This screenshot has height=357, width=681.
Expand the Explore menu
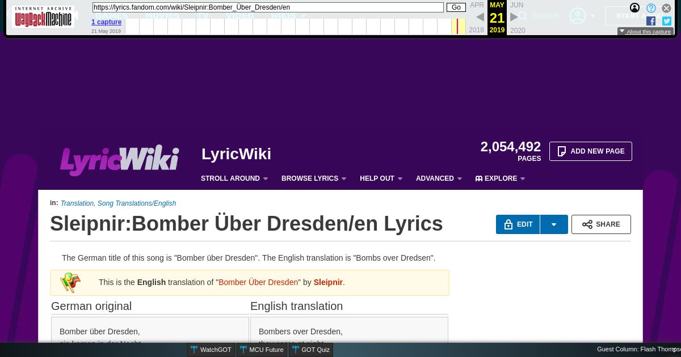[x=501, y=178]
